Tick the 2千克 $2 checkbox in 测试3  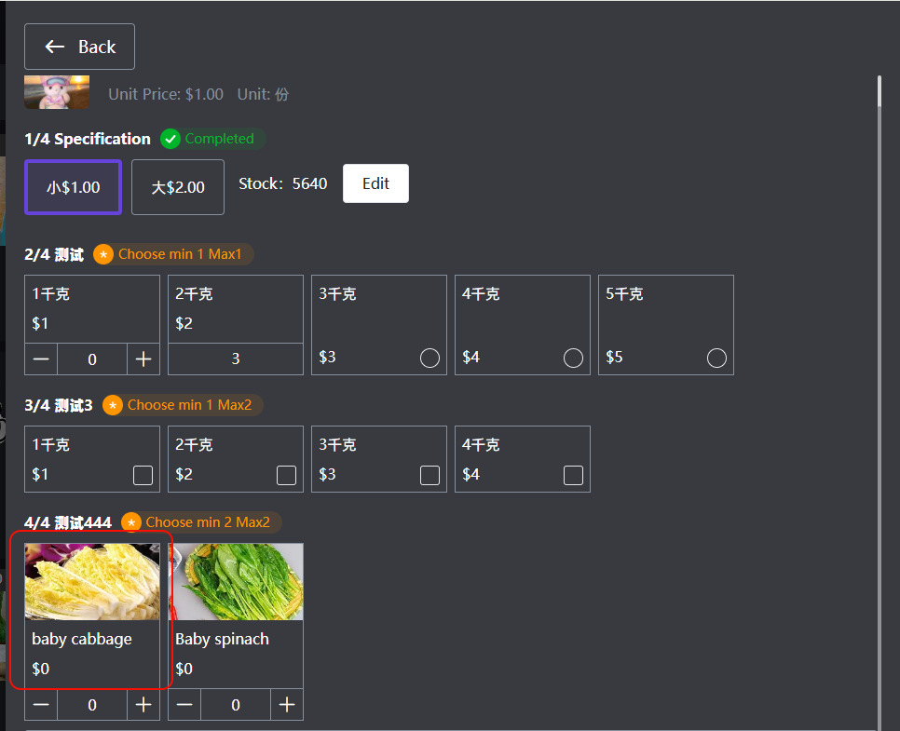(x=286, y=475)
